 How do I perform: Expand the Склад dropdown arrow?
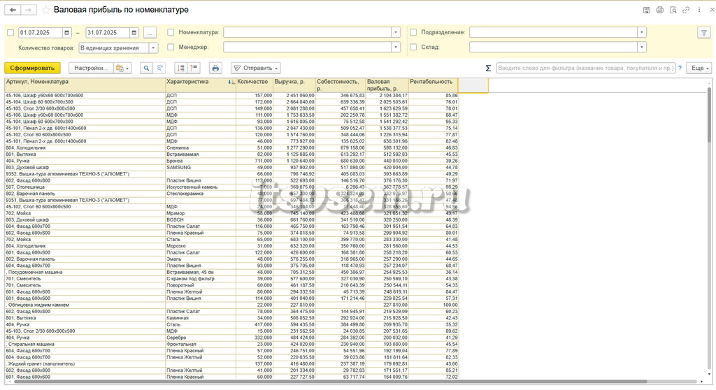642,47
